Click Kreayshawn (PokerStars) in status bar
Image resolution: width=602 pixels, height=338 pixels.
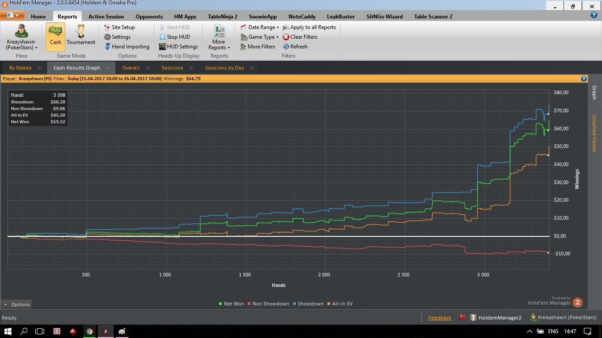pyautogui.click(x=563, y=318)
